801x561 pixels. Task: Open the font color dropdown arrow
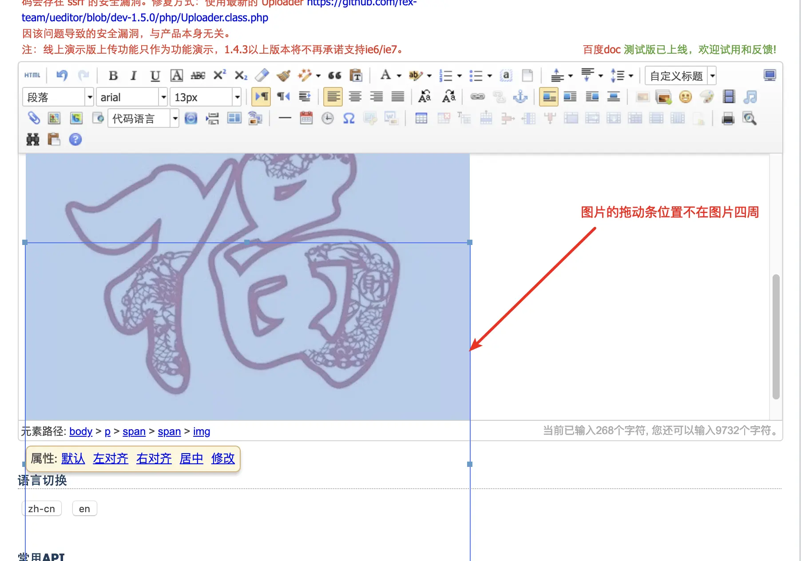tap(399, 76)
